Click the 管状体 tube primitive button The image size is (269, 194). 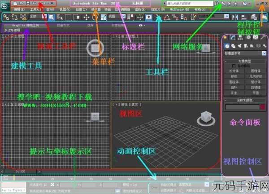[x=256, y=82]
